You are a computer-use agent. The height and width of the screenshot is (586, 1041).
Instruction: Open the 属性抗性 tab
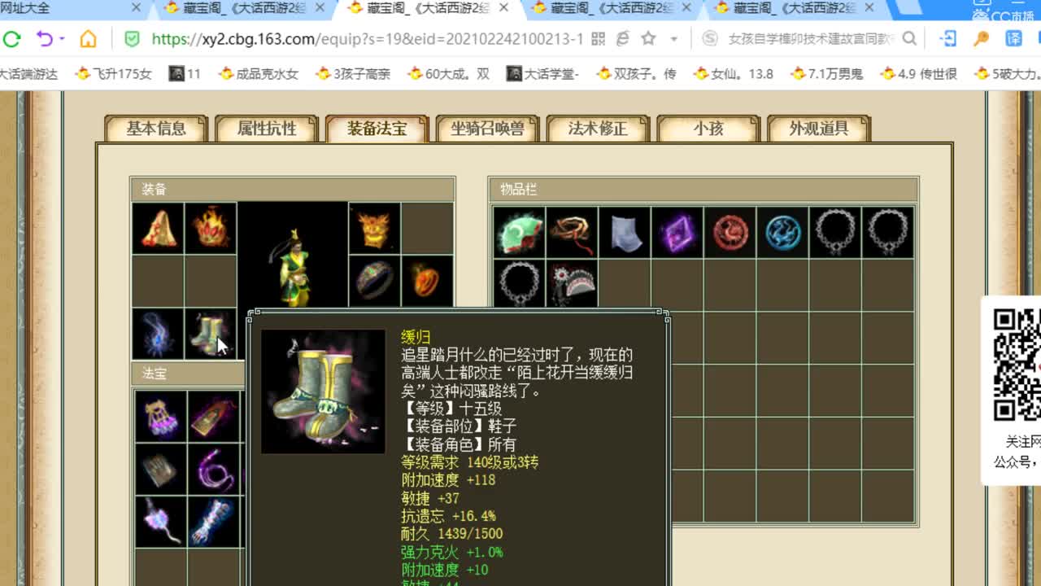coord(267,129)
